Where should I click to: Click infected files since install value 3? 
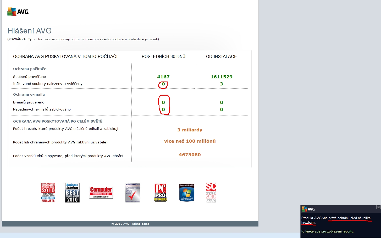[x=222, y=84]
